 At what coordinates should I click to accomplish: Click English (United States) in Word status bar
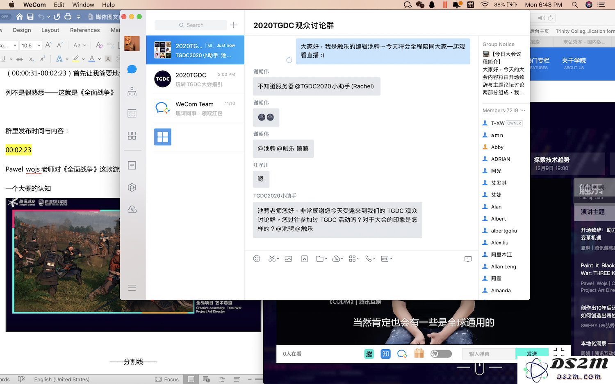pyautogui.click(x=62, y=379)
